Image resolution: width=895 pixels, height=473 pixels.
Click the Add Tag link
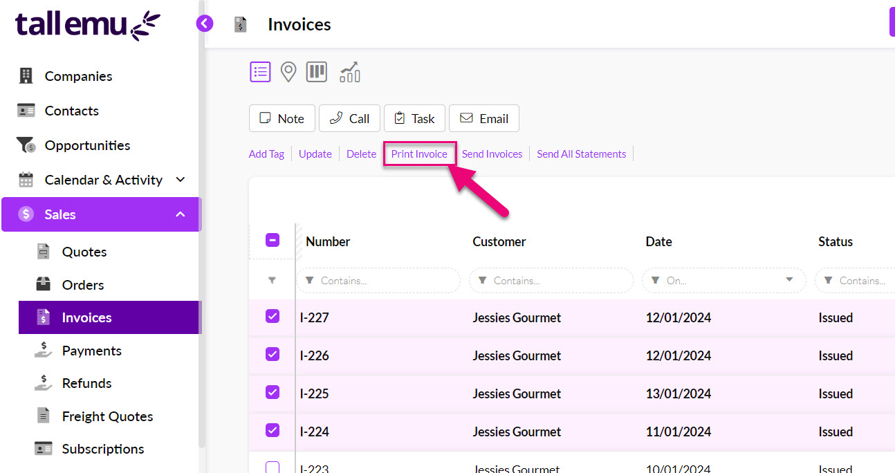coord(266,154)
